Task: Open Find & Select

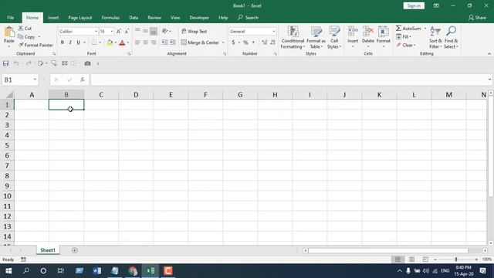Action: tap(451, 37)
